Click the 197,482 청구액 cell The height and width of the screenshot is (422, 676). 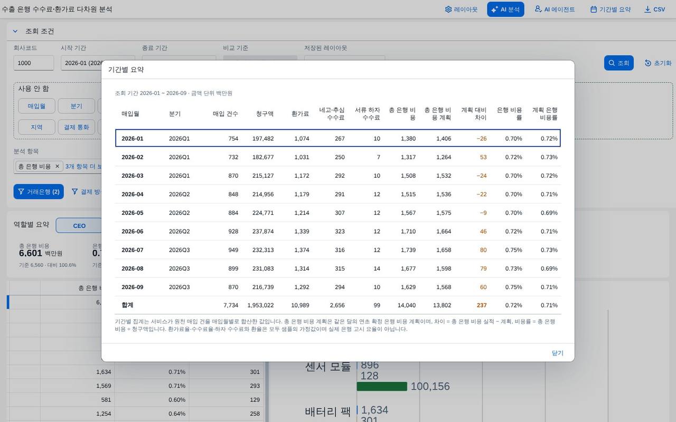coord(263,139)
